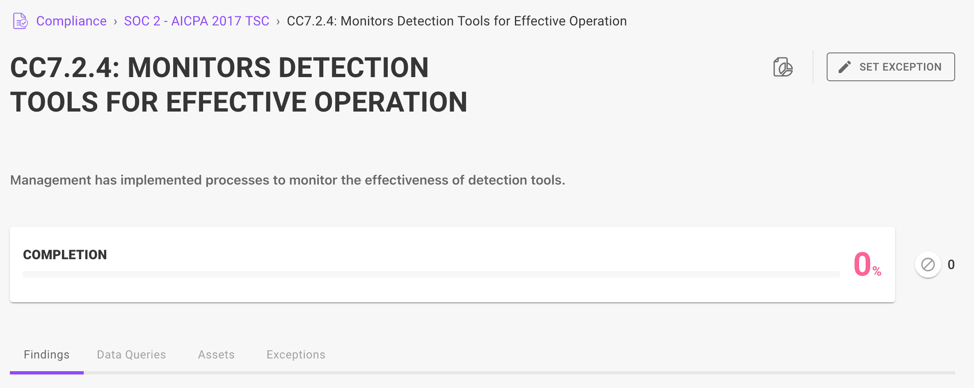The width and height of the screenshot is (974, 388).
Task: Click the compliance document icon in the breadcrumb
Action: 19,21
